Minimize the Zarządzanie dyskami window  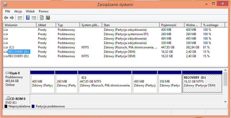tap(207, 4)
